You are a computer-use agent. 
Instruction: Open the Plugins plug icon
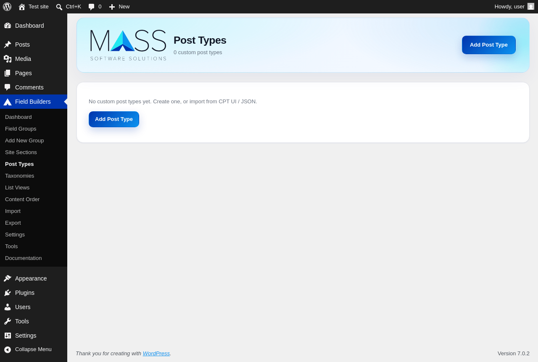8,293
